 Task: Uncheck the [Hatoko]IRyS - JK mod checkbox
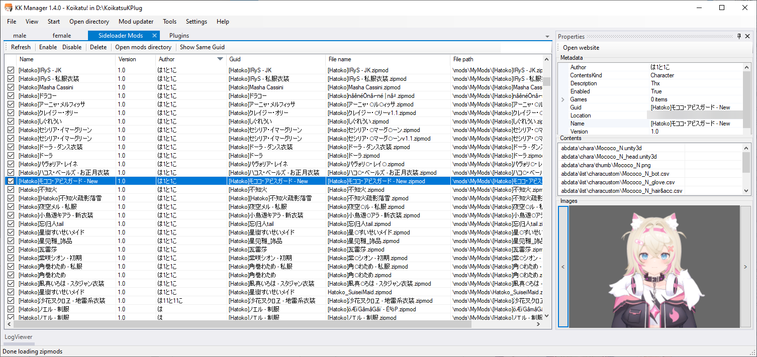pos(11,70)
